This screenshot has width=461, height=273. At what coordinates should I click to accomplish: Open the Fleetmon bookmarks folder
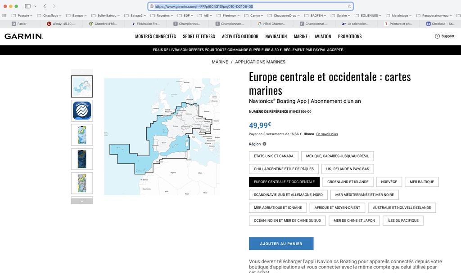click(228, 16)
